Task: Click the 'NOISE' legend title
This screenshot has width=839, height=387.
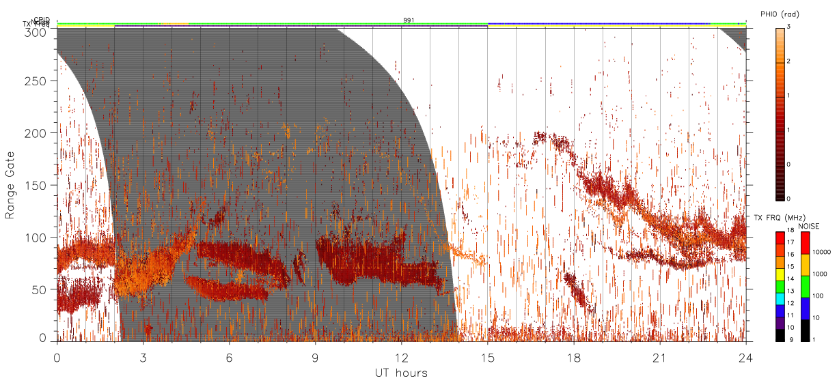Action: 810,225
